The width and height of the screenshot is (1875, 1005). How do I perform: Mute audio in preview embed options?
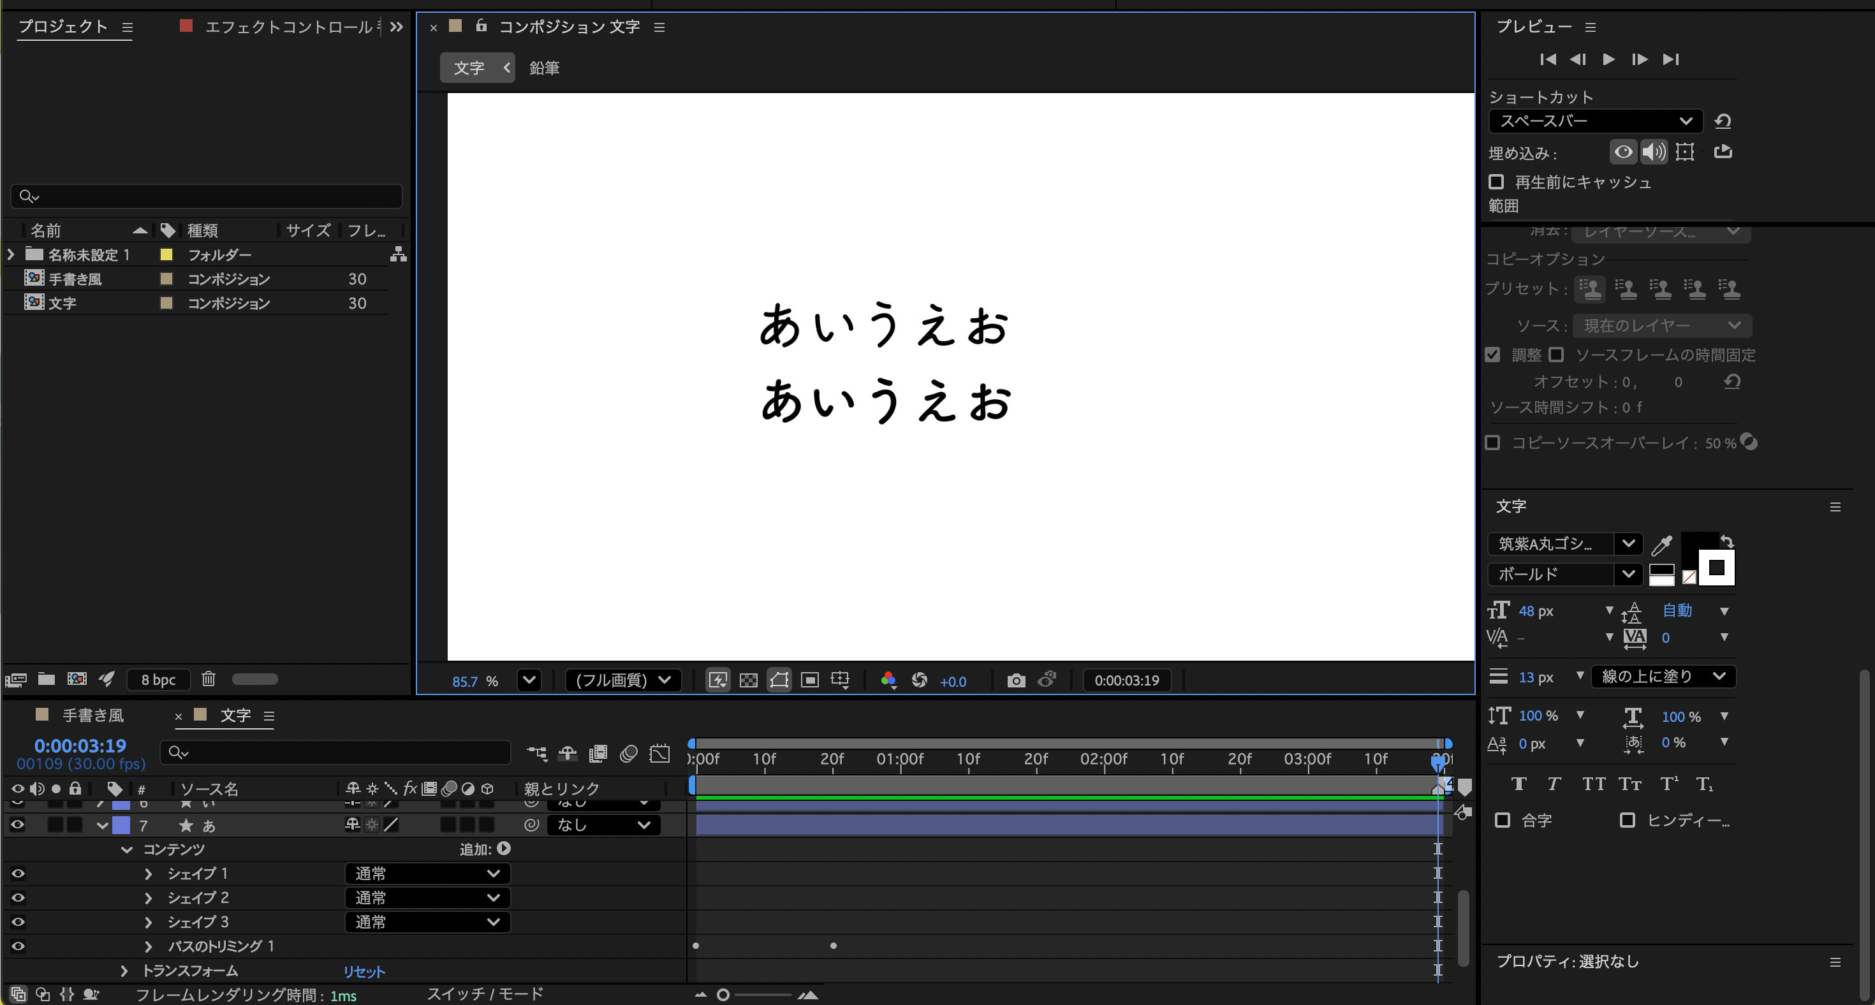pos(1653,152)
